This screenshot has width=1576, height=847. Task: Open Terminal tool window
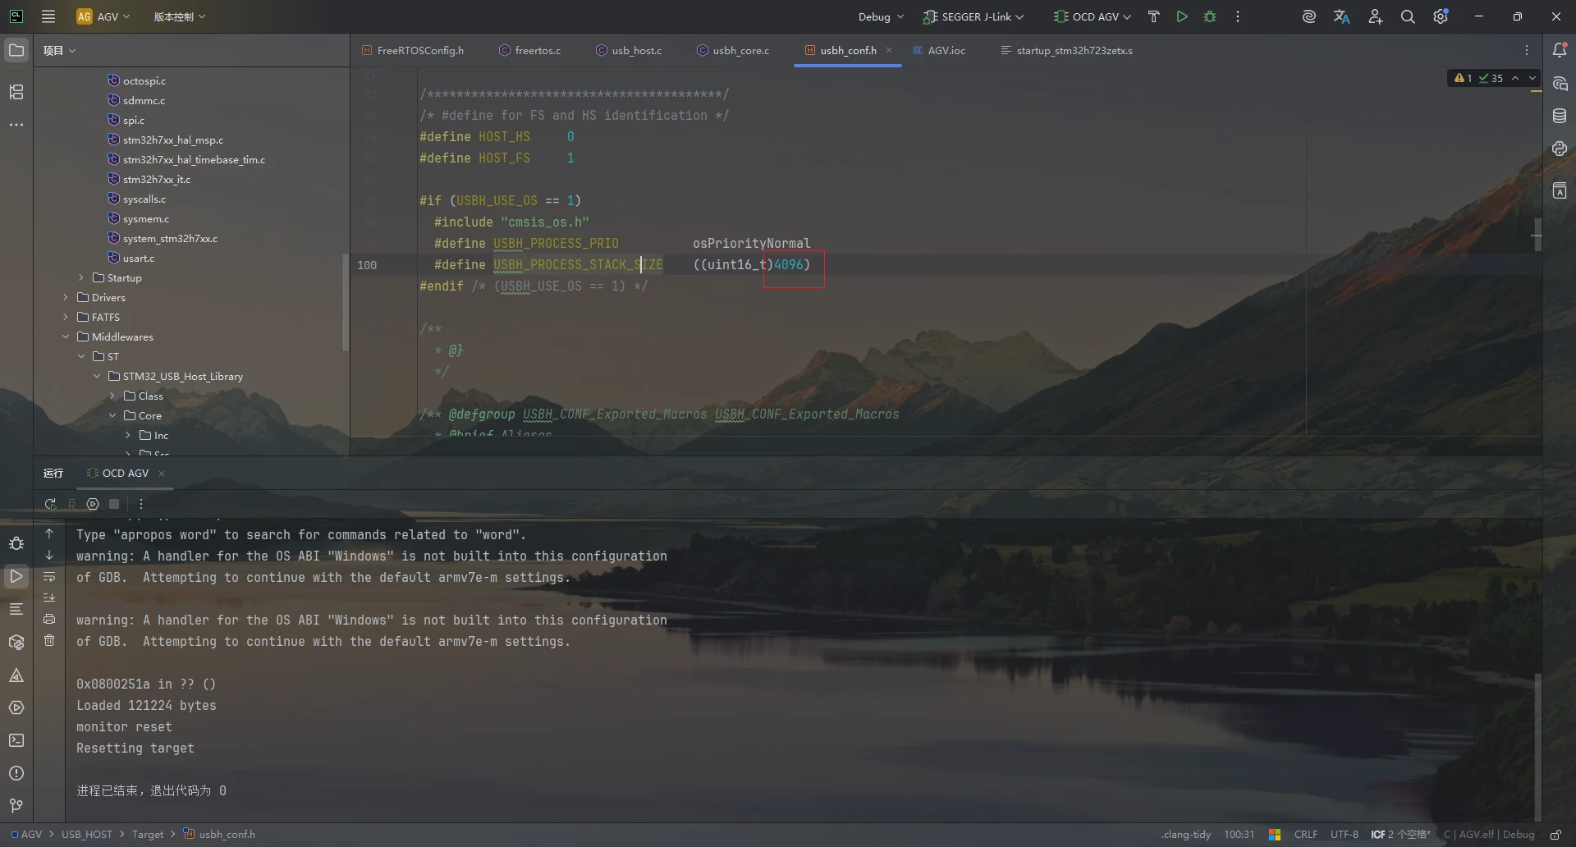(x=16, y=740)
